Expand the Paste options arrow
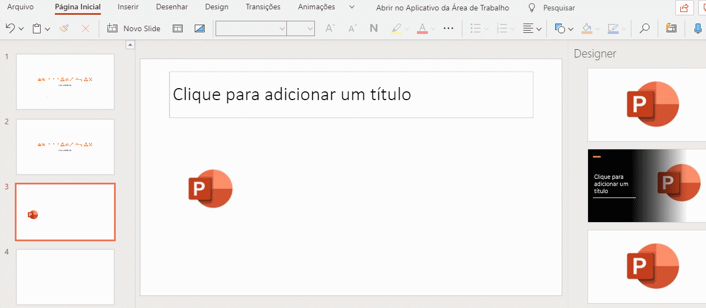The height and width of the screenshot is (308, 706). point(48,29)
